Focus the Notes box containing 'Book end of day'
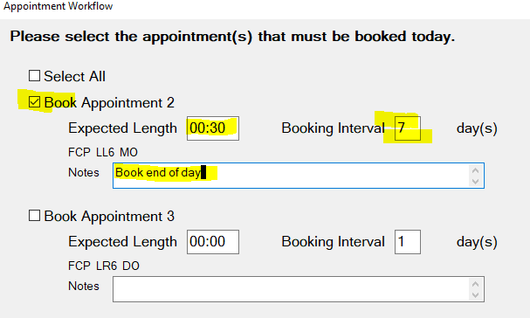 [299, 176]
